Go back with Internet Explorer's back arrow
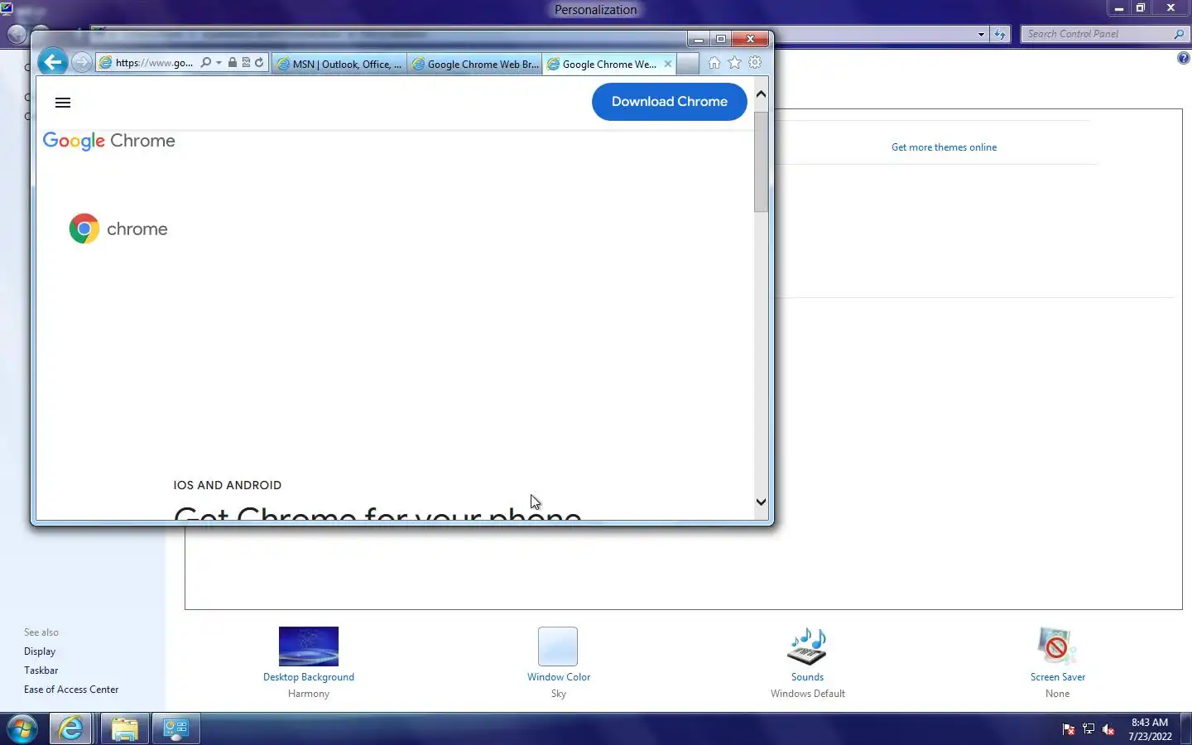The width and height of the screenshot is (1192, 745). (x=52, y=62)
